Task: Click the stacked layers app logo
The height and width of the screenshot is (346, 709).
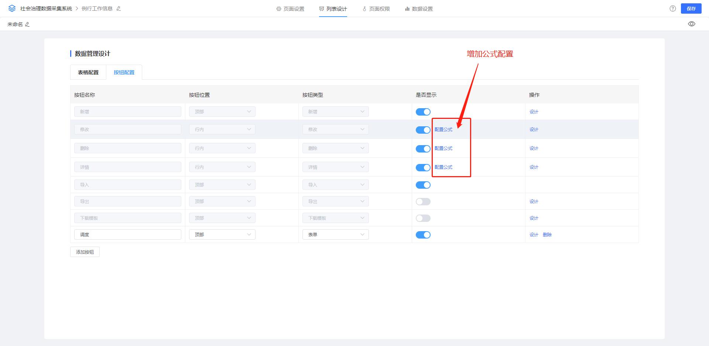Action: tap(12, 8)
